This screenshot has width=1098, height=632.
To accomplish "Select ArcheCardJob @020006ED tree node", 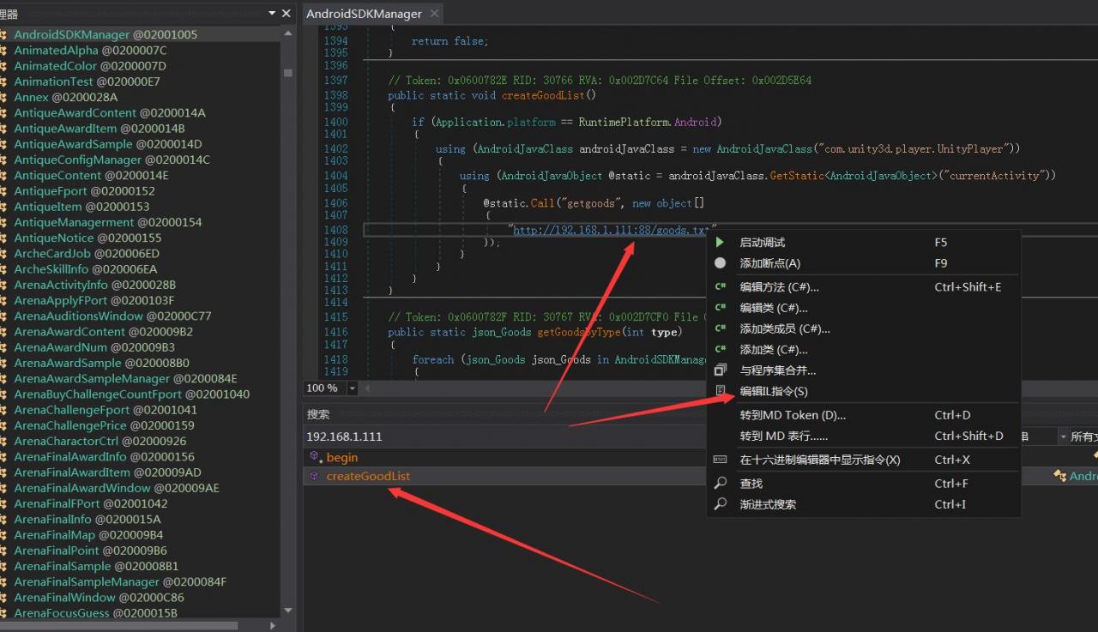I will 87,254.
